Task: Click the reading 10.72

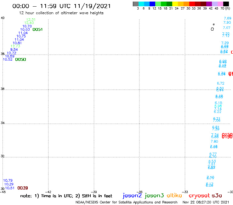Action: pos(11,53)
